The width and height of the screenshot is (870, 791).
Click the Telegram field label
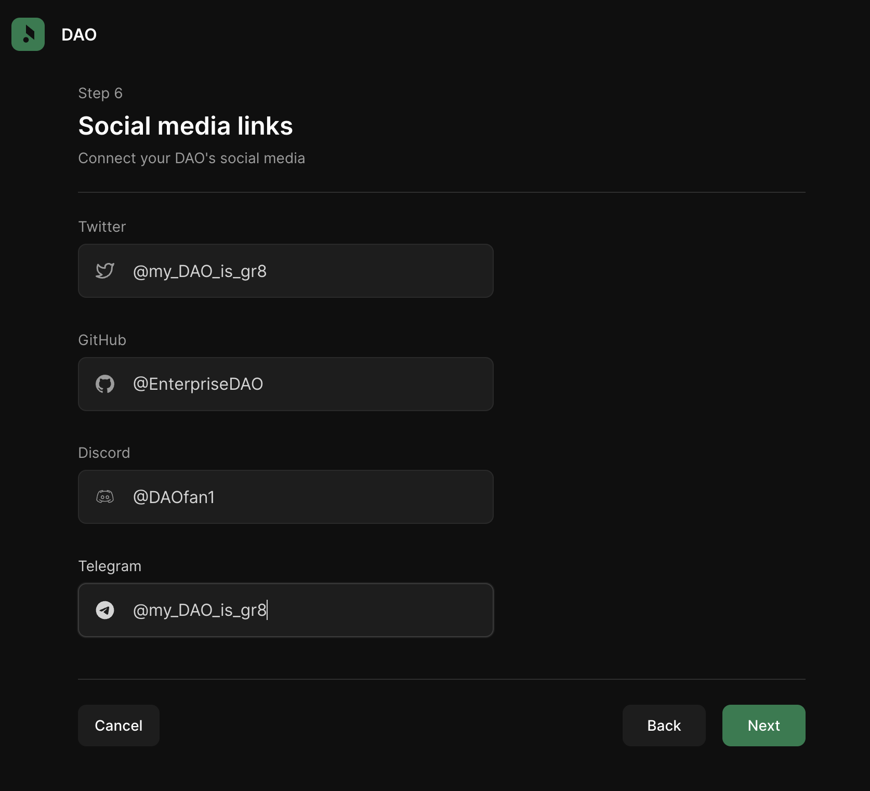(110, 566)
